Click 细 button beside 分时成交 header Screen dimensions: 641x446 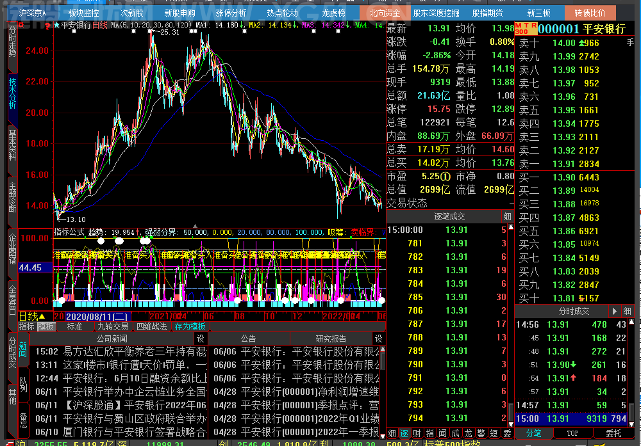[627, 312]
